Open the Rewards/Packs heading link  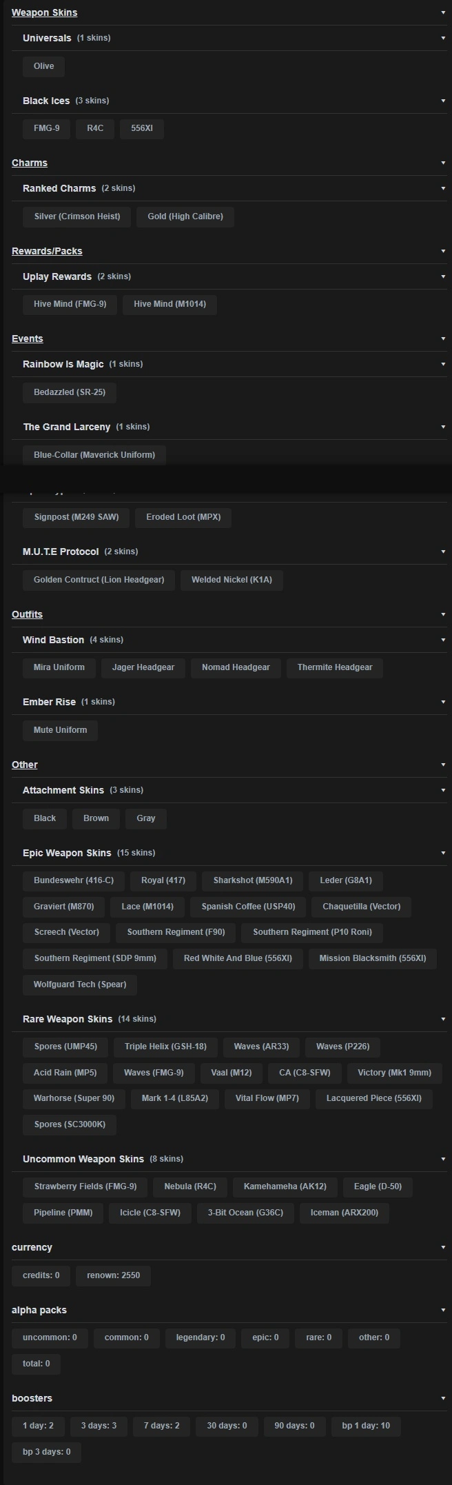pyautogui.click(x=47, y=251)
